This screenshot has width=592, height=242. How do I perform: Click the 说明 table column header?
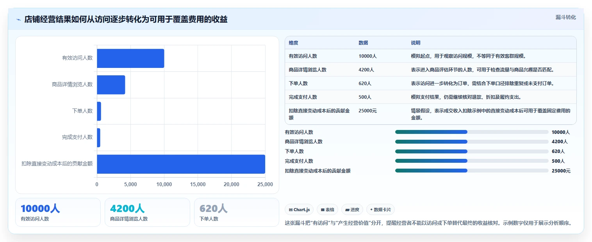click(415, 43)
